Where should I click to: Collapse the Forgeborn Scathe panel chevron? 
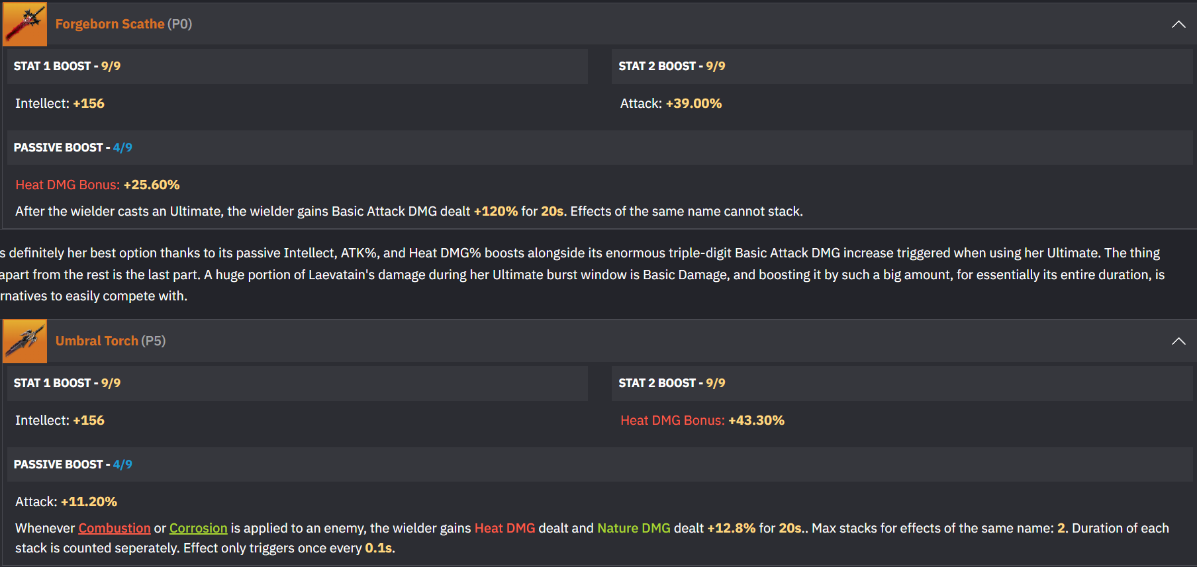(1178, 24)
